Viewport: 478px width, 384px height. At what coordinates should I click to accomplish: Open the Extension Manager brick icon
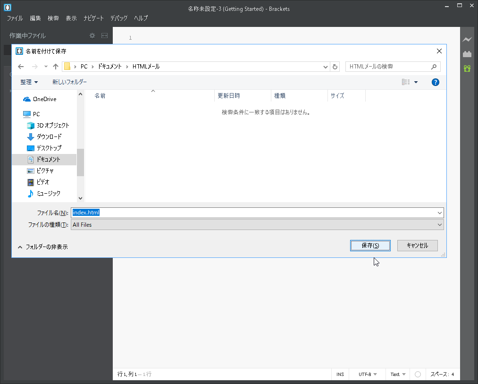tap(467, 54)
